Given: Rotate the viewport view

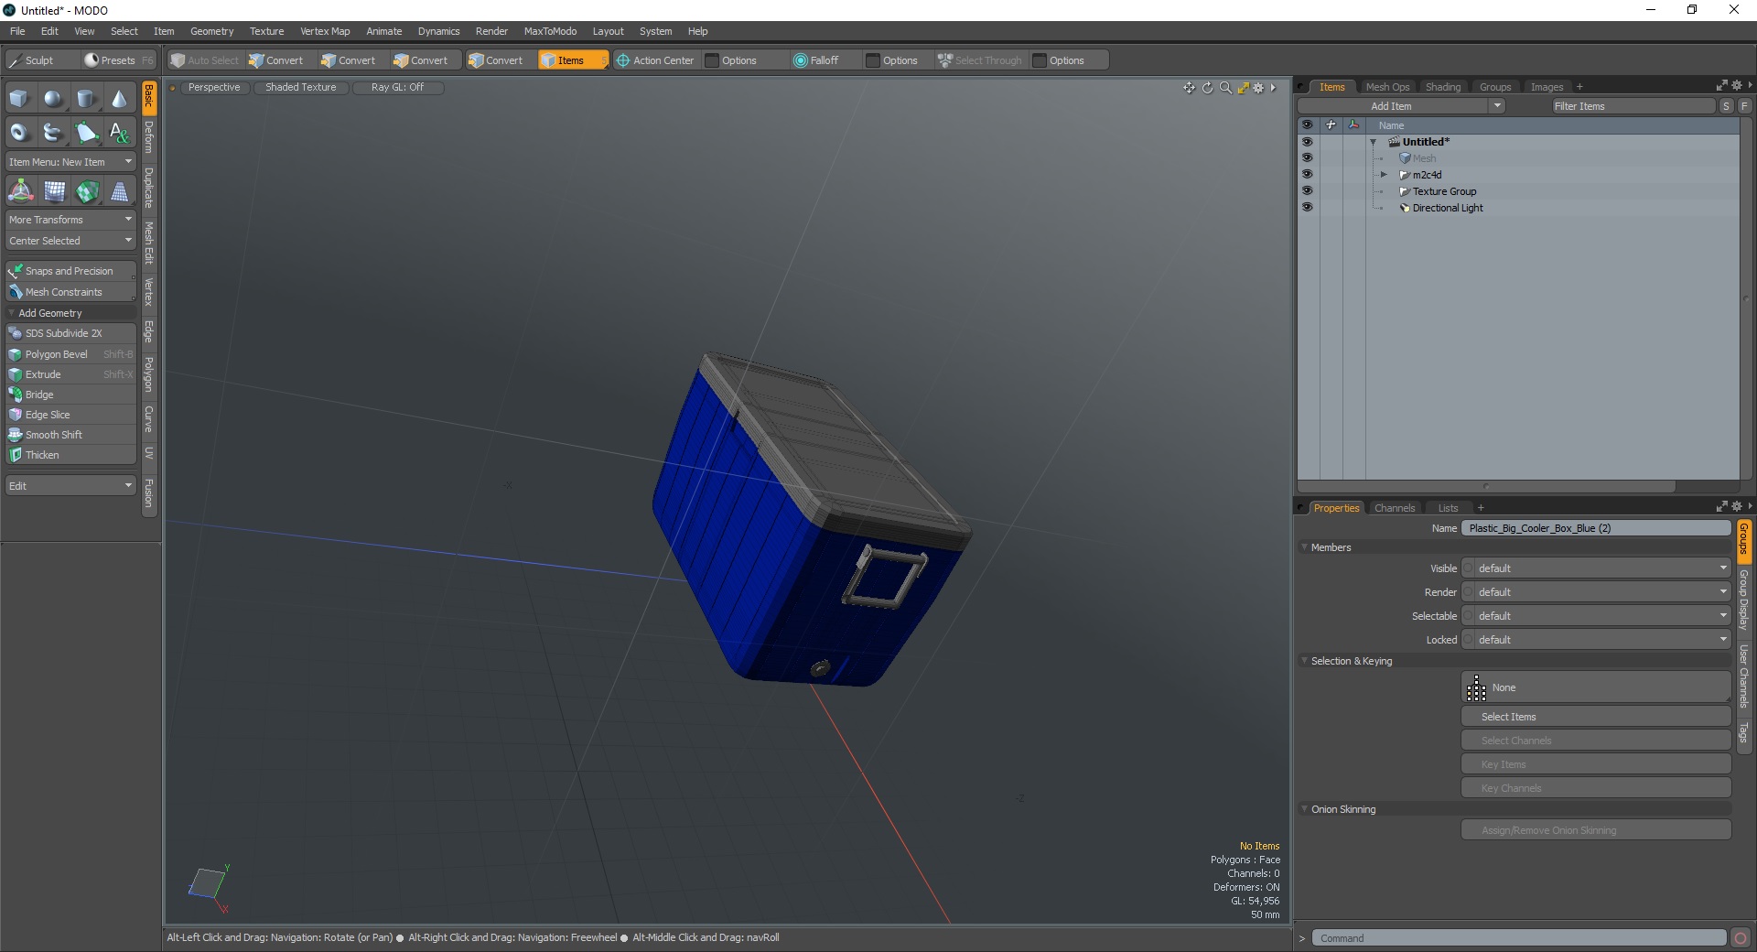Looking at the screenshot, I should [x=1207, y=88].
